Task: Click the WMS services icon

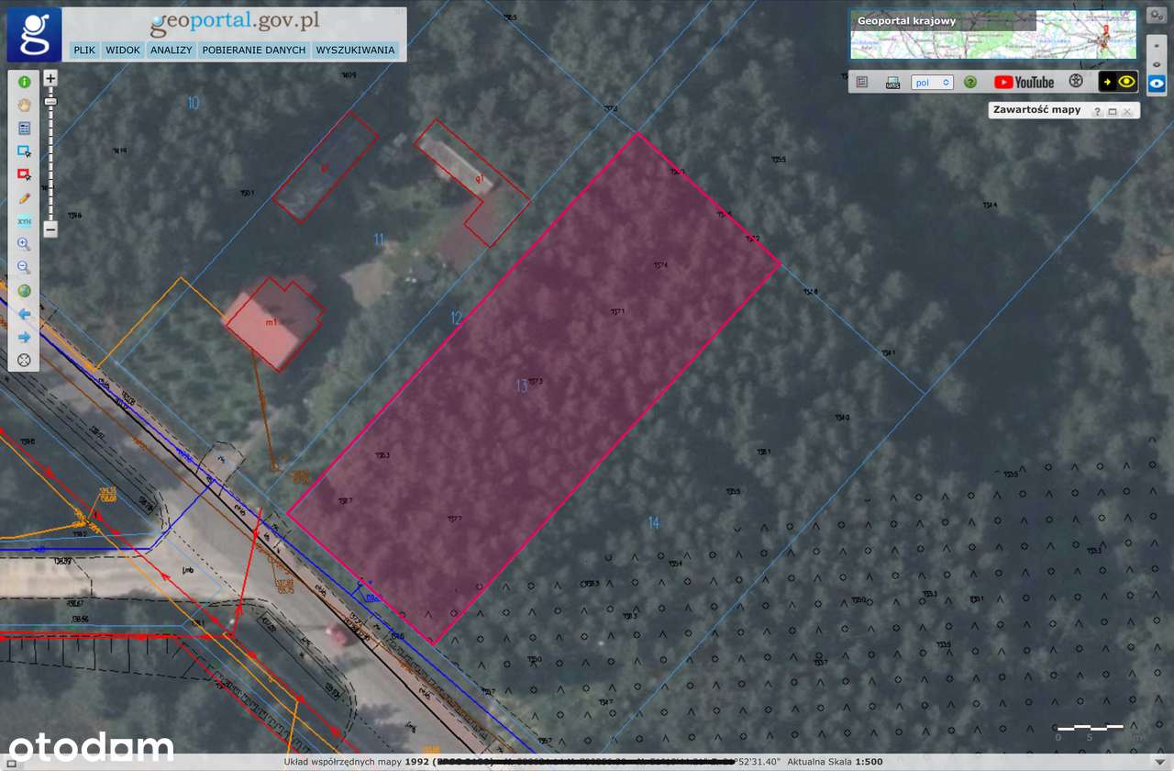Action: (x=892, y=83)
